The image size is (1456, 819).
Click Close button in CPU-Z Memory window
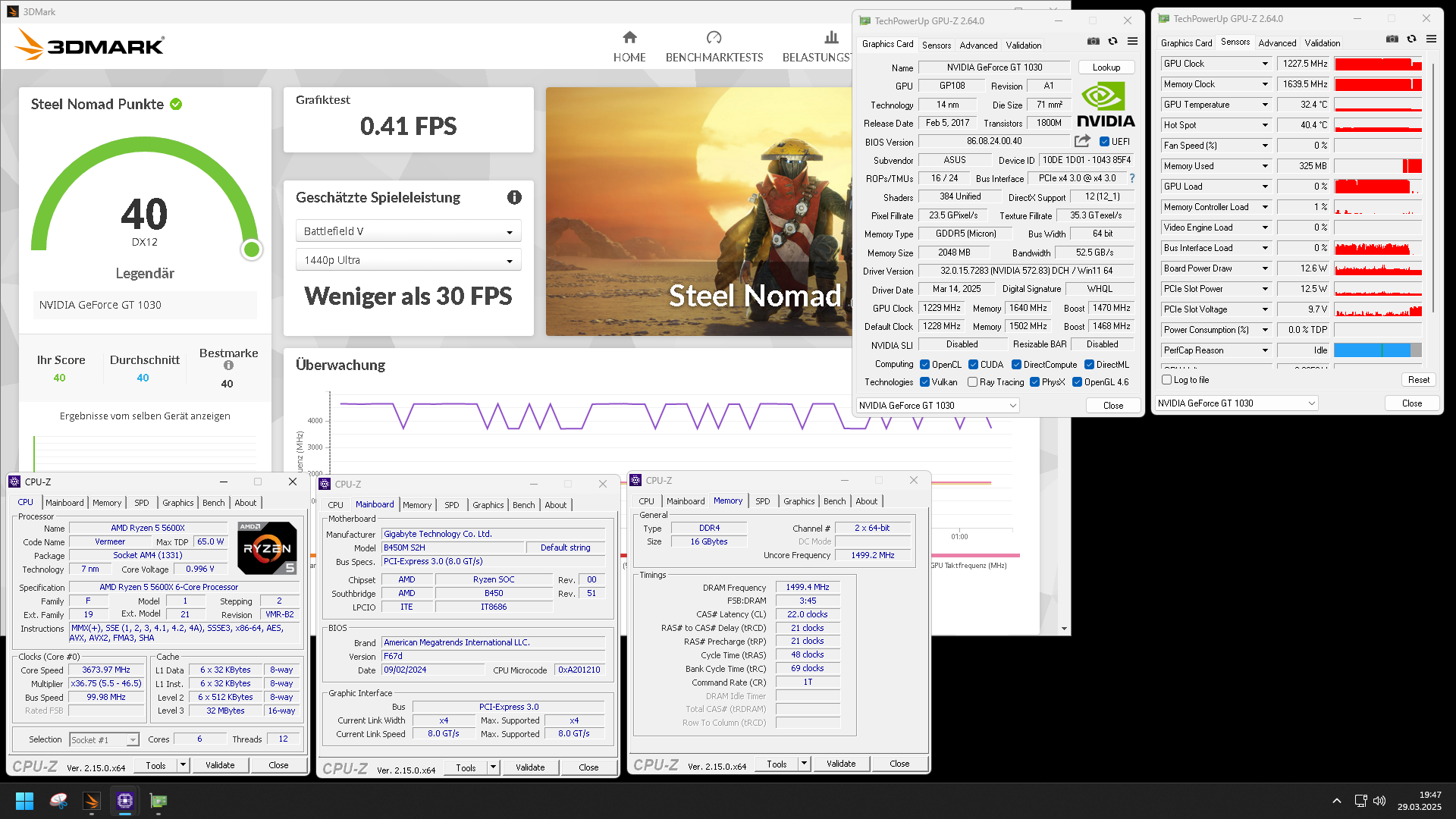tap(899, 764)
